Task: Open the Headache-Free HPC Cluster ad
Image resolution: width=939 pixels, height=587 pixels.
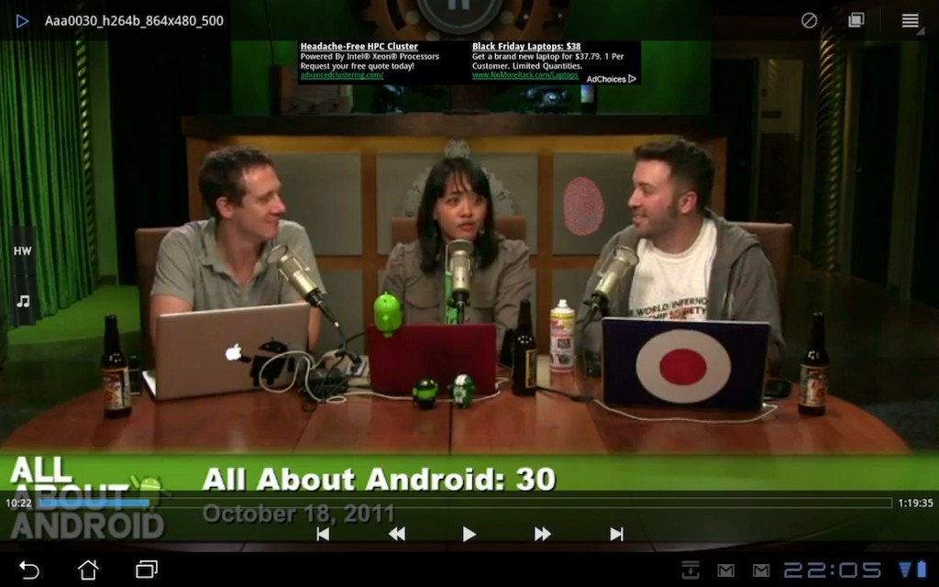Action: tap(359, 46)
